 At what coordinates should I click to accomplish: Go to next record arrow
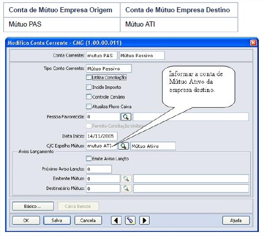144,221
